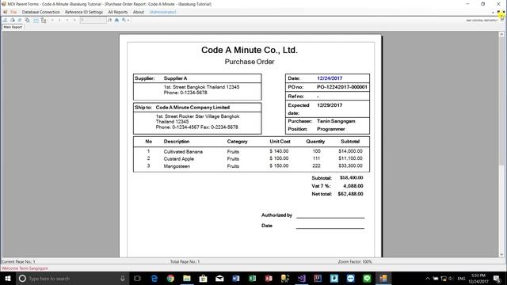507x285 pixels.
Task: Open the Zoom dropdown in report toolbar
Action: (x=126, y=20)
